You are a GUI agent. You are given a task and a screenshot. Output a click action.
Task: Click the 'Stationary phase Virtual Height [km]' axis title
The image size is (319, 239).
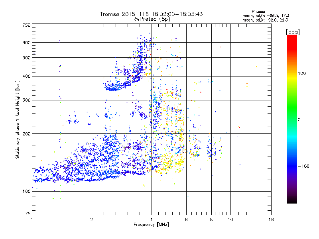pos(17,119)
